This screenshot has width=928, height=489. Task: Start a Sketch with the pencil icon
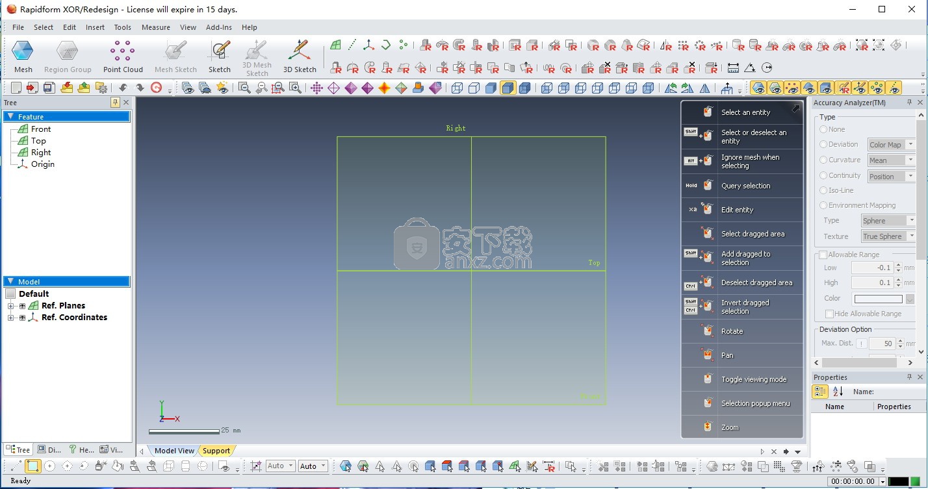220,57
